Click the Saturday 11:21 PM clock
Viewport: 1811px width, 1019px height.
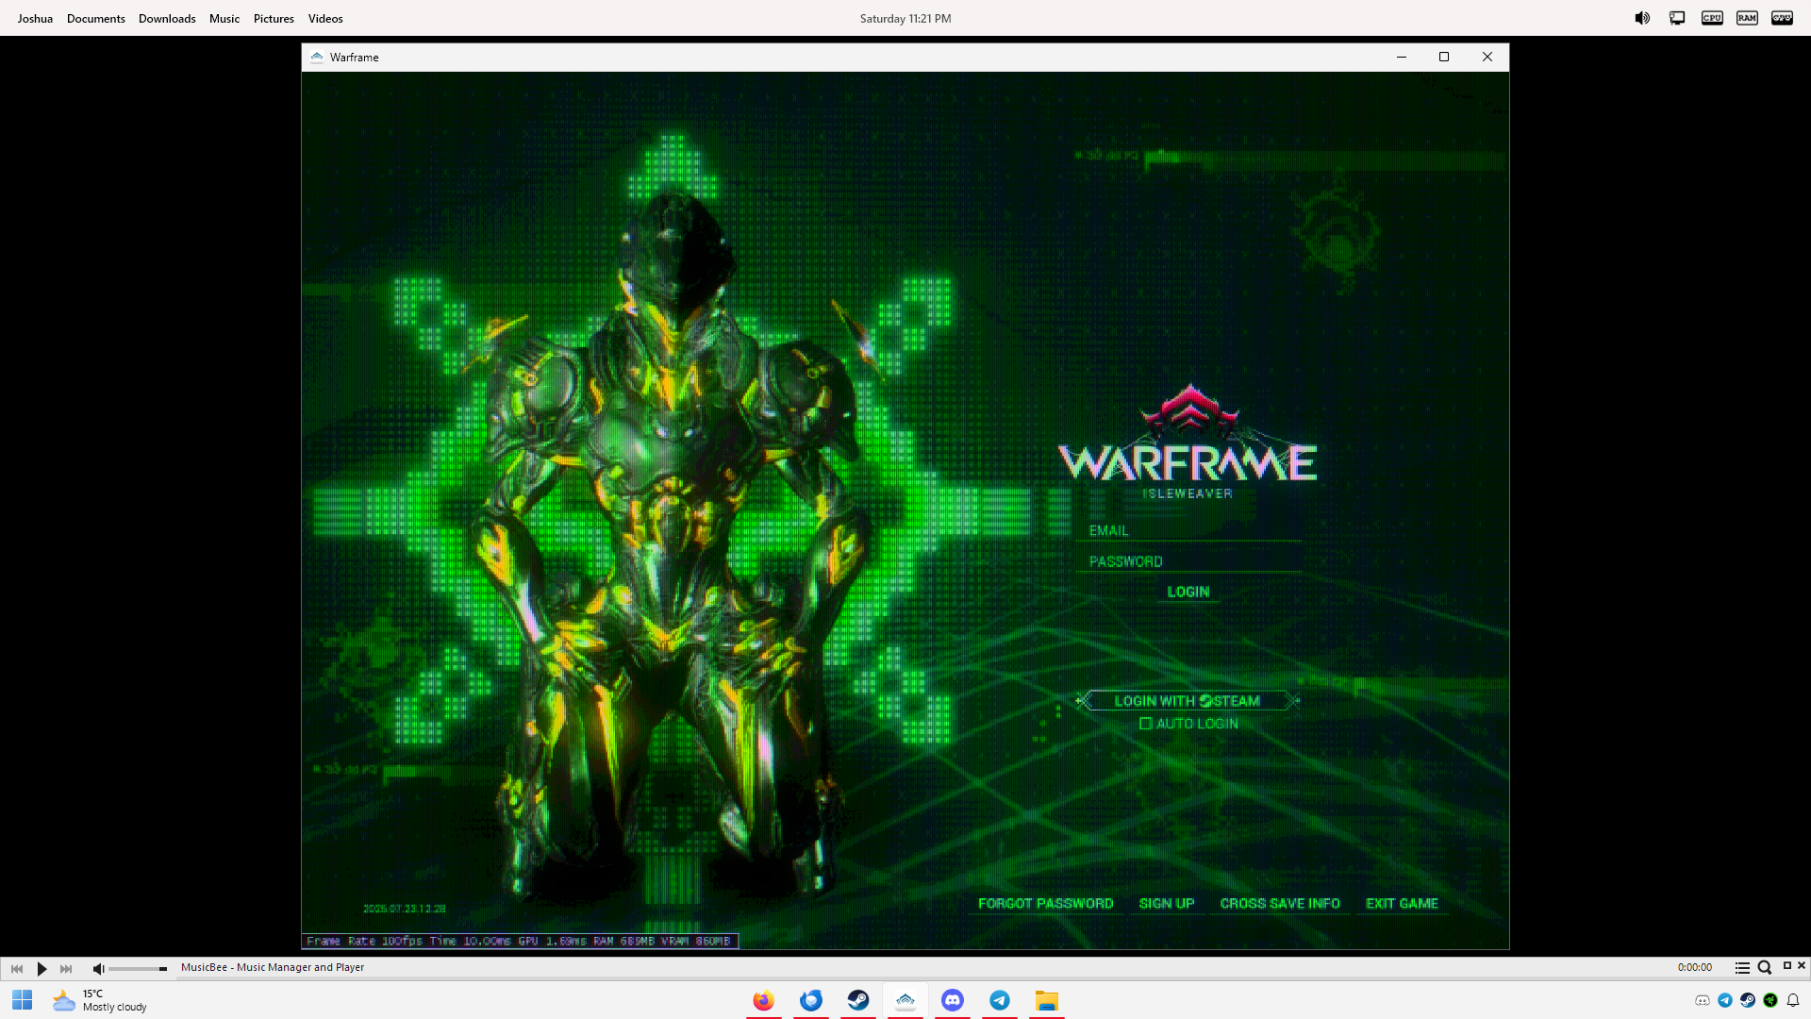pos(905,18)
